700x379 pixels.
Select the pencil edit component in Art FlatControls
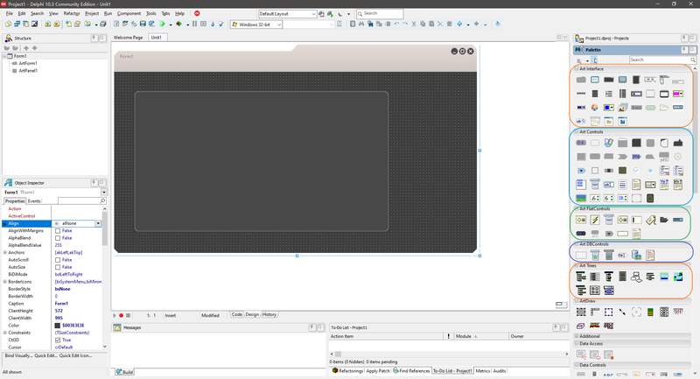tap(650, 220)
